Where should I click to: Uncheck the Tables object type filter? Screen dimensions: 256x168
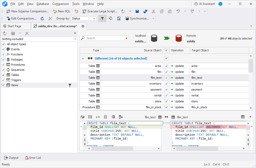pos(3,75)
